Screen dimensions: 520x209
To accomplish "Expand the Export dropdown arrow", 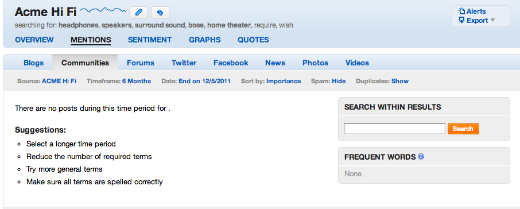I will click(x=492, y=21).
